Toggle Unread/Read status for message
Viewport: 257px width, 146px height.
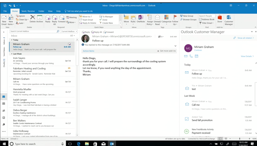(157, 19)
